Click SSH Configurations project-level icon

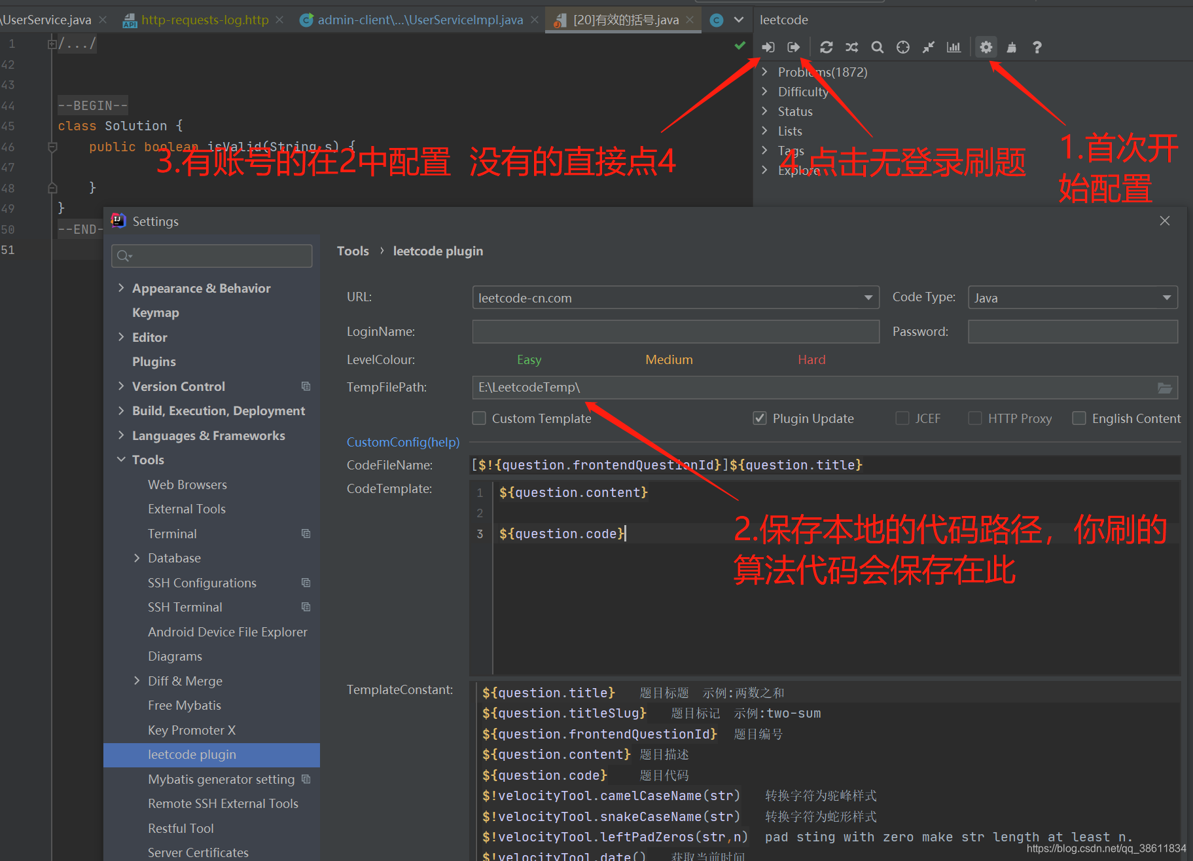click(306, 583)
